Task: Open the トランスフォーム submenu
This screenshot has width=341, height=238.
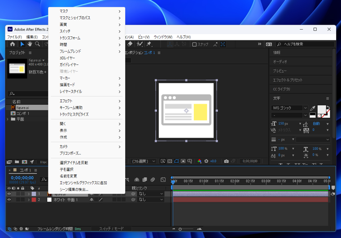Action: pos(87,38)
